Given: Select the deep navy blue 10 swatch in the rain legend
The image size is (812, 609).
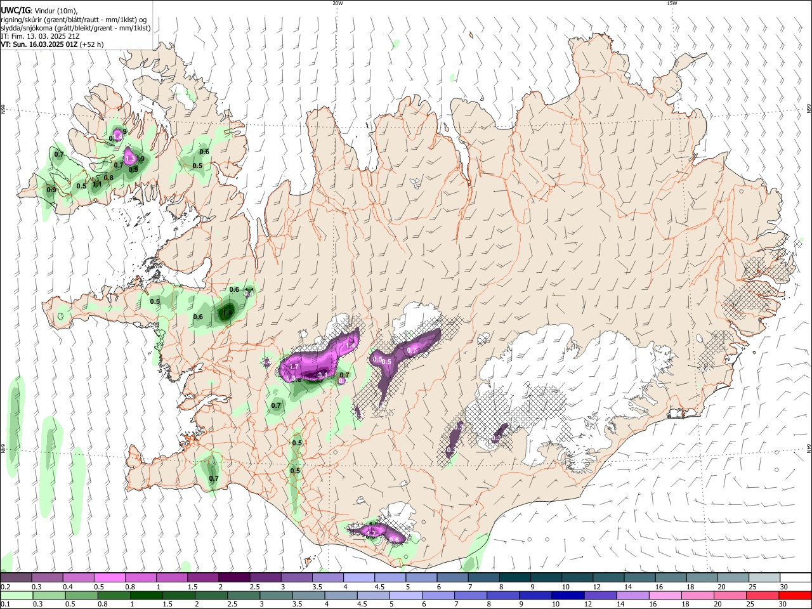Looking at the screenshot, I should tap(568, 595).
